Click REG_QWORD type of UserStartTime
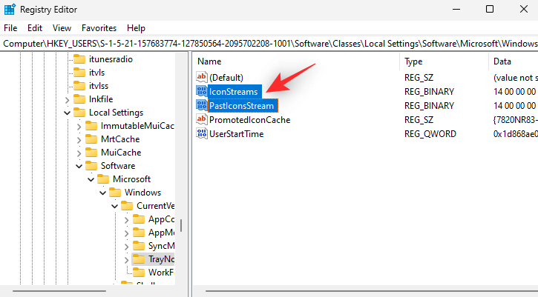Screen dimensions: 538x297 coord(430,134)
